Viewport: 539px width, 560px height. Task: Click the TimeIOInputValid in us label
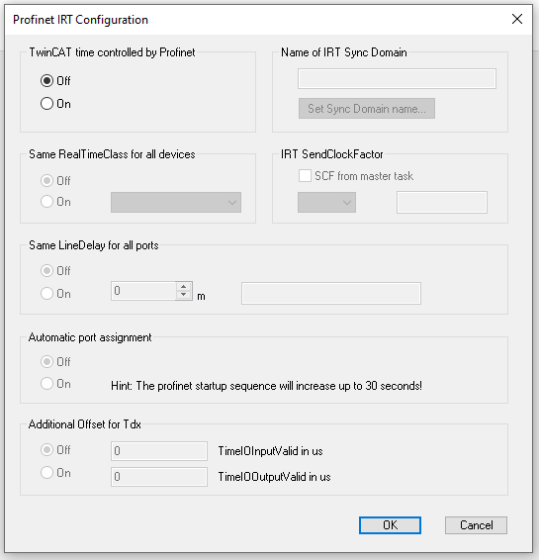click(x=270, y=451)
